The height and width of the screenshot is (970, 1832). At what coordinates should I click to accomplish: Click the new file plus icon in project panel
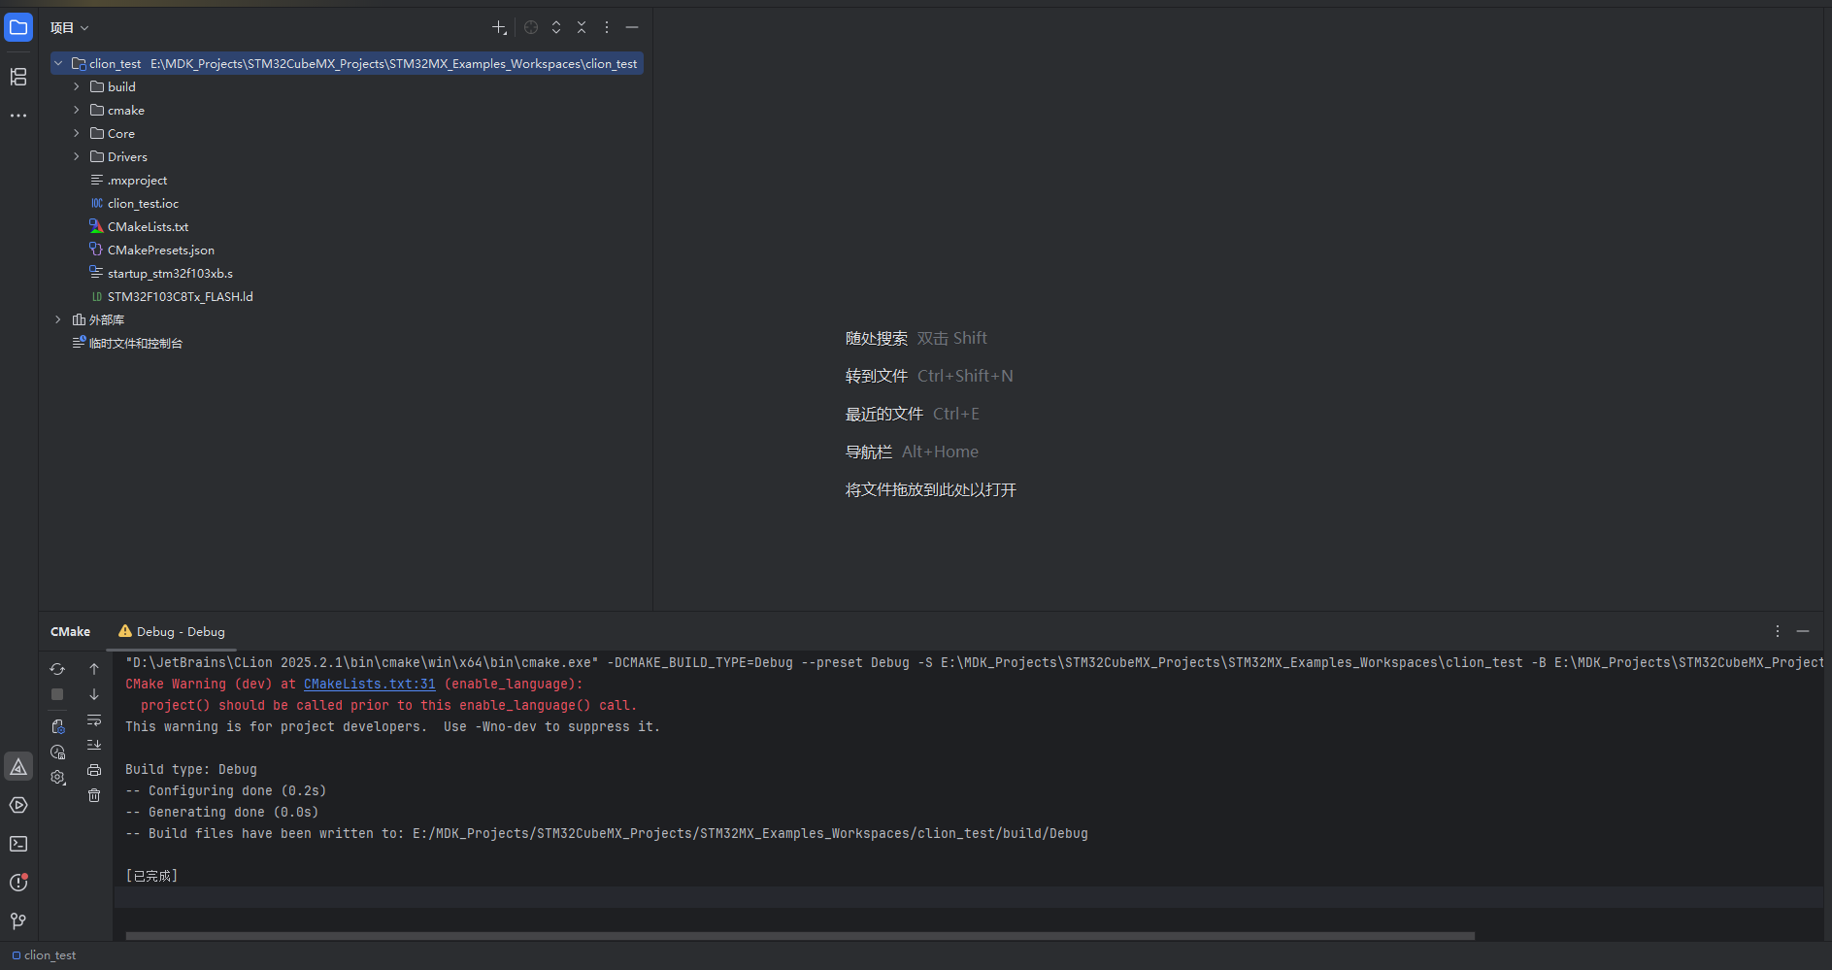point(499,28)
